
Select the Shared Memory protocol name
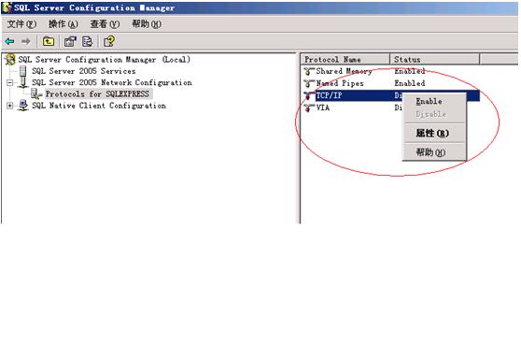344,71
